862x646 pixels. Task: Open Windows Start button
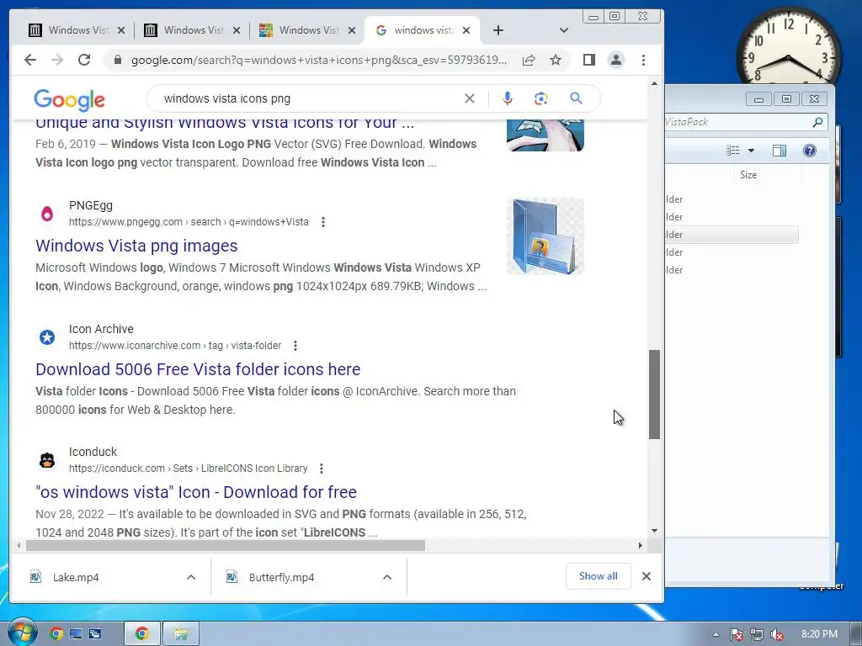point(22,633)
